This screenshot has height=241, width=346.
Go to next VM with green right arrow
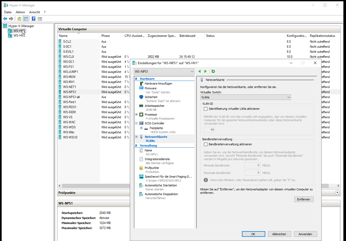click(205, 71)
